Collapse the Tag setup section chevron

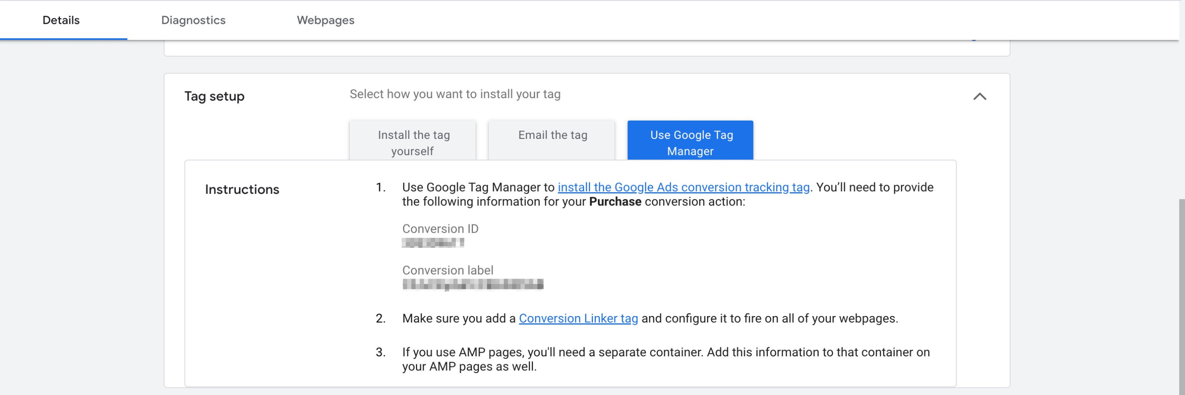979,96
